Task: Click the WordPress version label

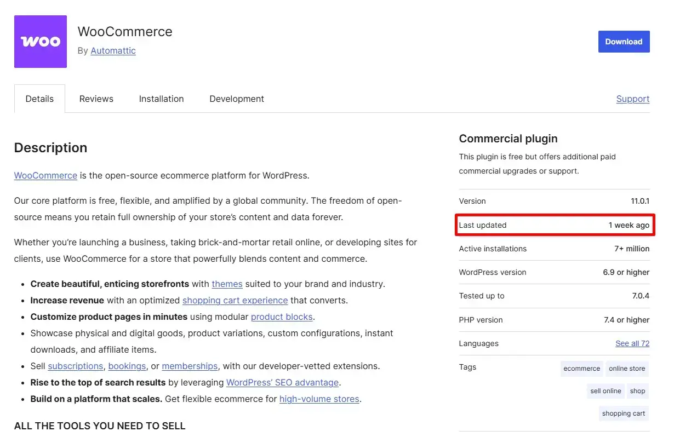Action: click(x=493, y=272)
